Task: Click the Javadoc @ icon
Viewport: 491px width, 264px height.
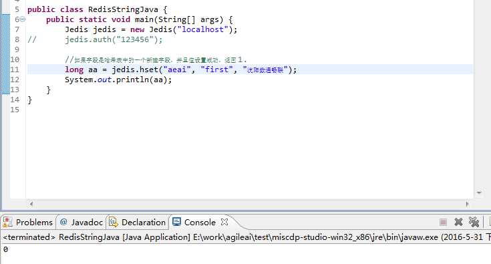Action: click(63, 222)
